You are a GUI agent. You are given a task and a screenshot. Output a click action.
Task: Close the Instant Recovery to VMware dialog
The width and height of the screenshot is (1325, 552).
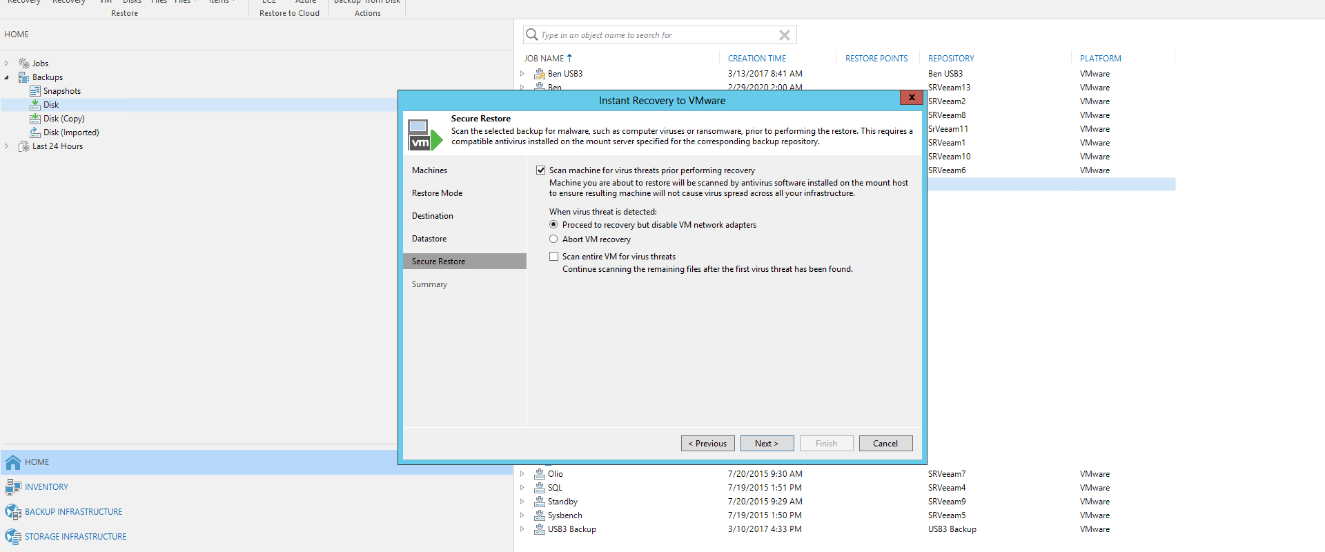(912, 97)
